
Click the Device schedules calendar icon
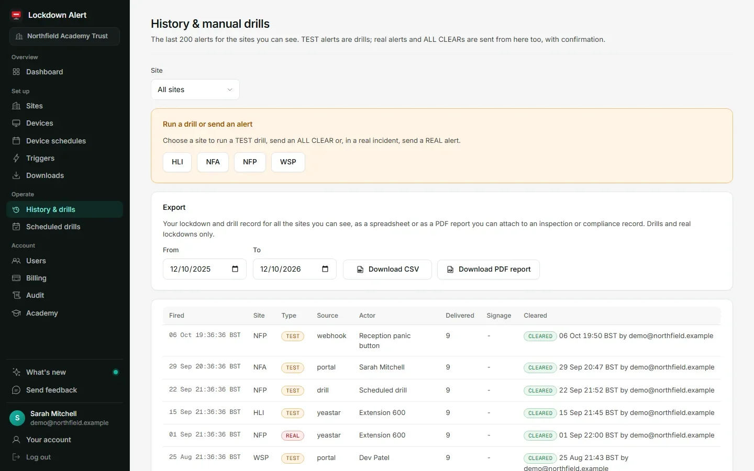(x=16, y=141)
